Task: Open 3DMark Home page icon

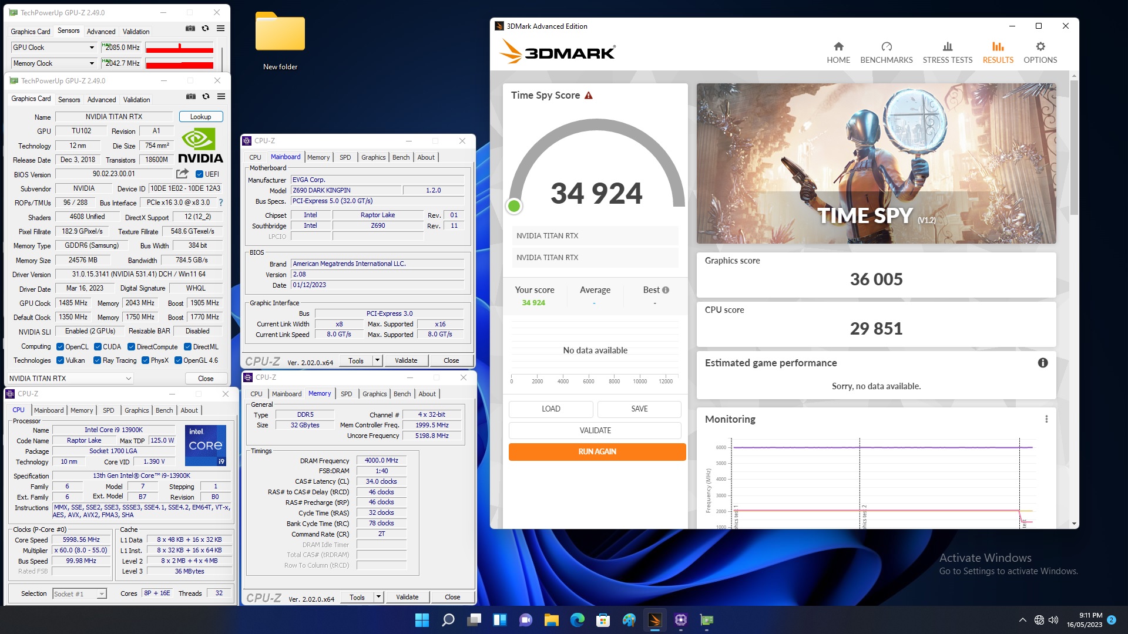Action: (838, 46)
